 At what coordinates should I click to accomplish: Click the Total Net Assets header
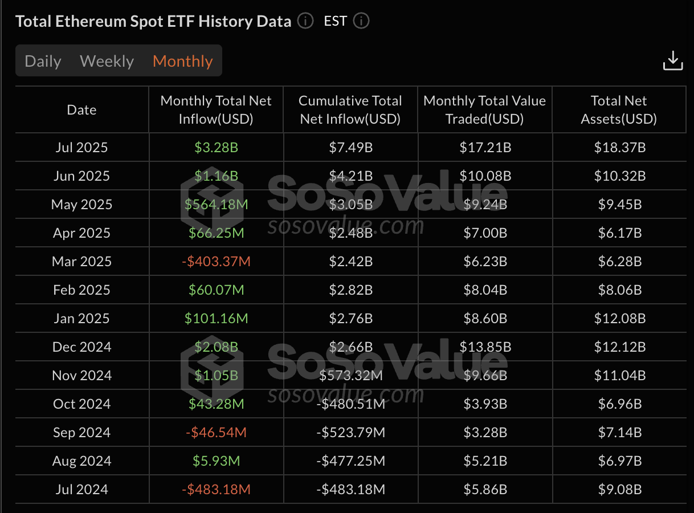pos(619,110)
